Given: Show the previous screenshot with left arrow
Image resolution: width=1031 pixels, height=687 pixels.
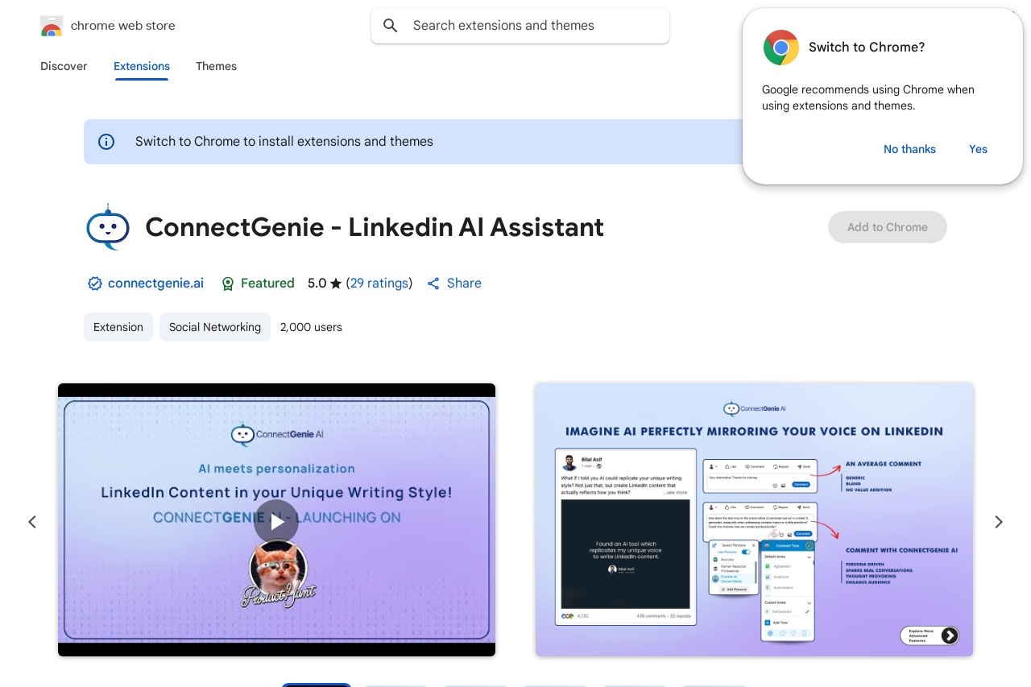Looking at the screenshot, I should pyautogui.click(x=32, y=522).
